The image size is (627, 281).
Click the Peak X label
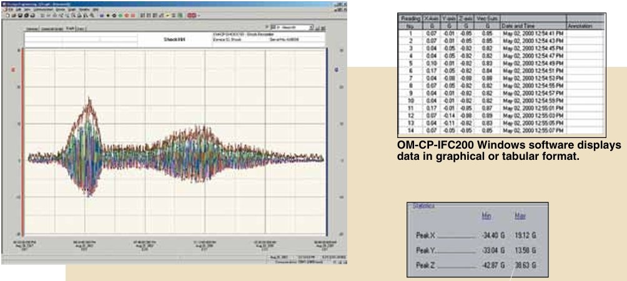(x=426, y=235)
